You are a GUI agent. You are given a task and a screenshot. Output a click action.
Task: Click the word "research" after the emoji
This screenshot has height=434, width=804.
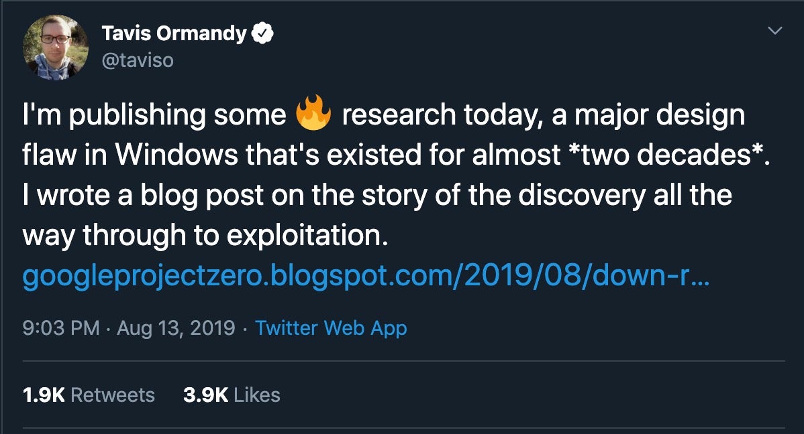coord(399,115)
